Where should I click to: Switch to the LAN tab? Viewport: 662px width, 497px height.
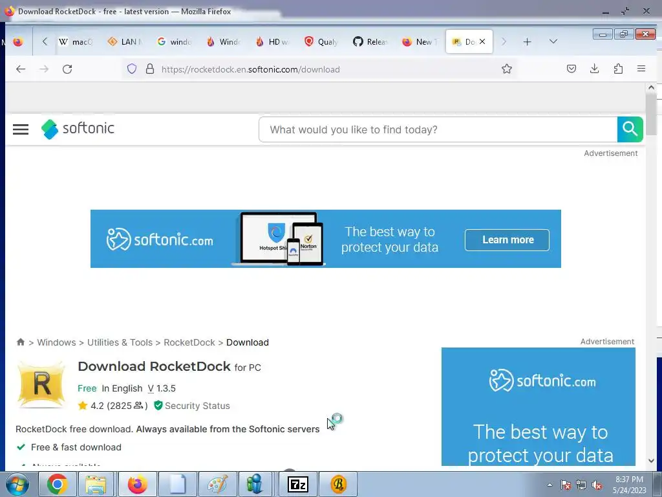(x=125, y=41)
